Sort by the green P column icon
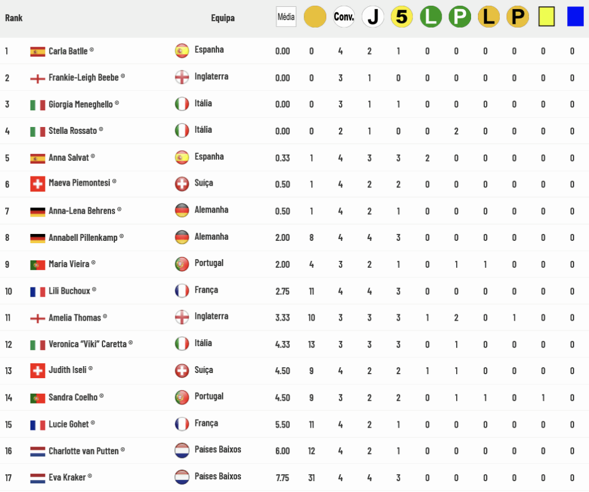Image resolution: width=589 pixels, height=492 pixels. click(x=460, y=17)
